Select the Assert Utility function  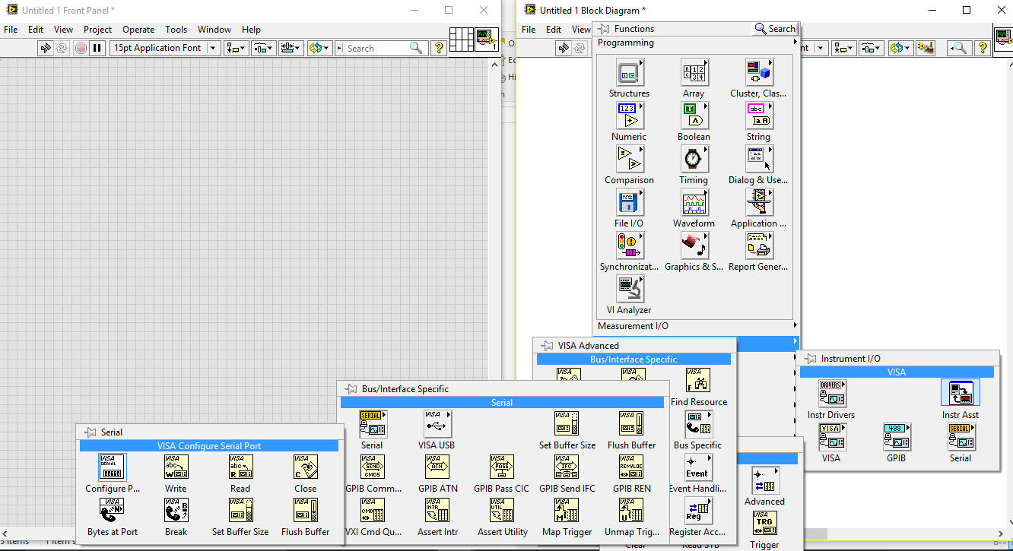coord(502,511)
